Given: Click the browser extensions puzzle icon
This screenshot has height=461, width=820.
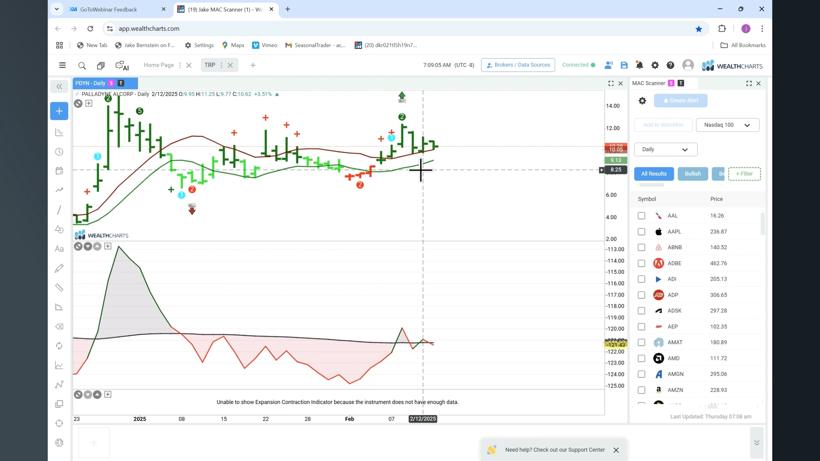Looking at the screenshot, I should tap(722, 29).
